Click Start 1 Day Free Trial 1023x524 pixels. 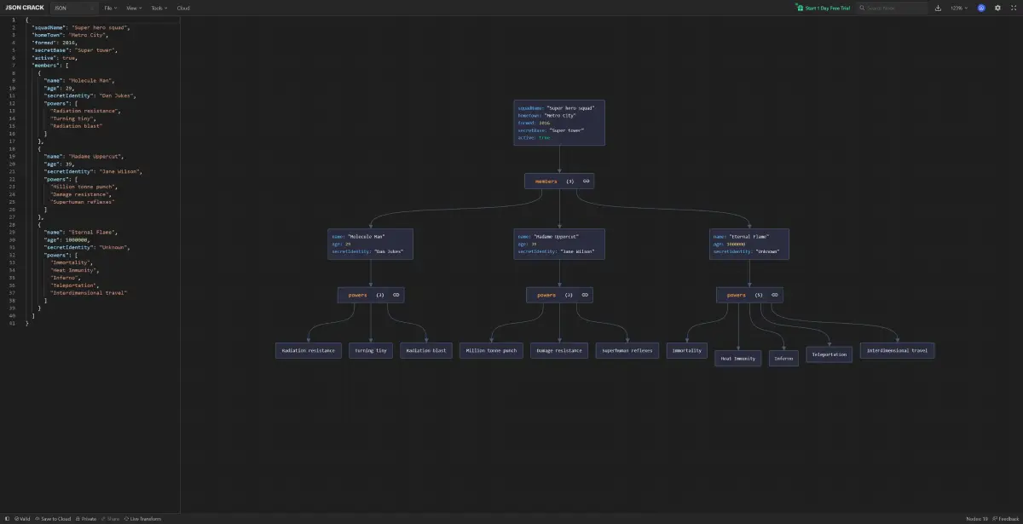coord(823,8)
